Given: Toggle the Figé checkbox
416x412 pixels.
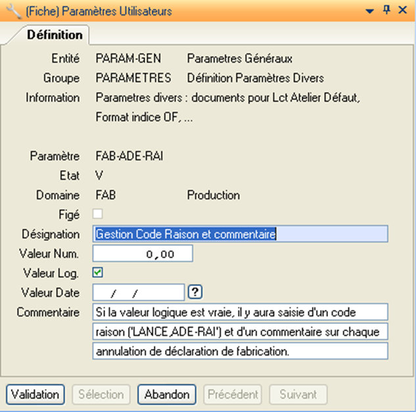Looking at the screenshot, I should [98, 214].
